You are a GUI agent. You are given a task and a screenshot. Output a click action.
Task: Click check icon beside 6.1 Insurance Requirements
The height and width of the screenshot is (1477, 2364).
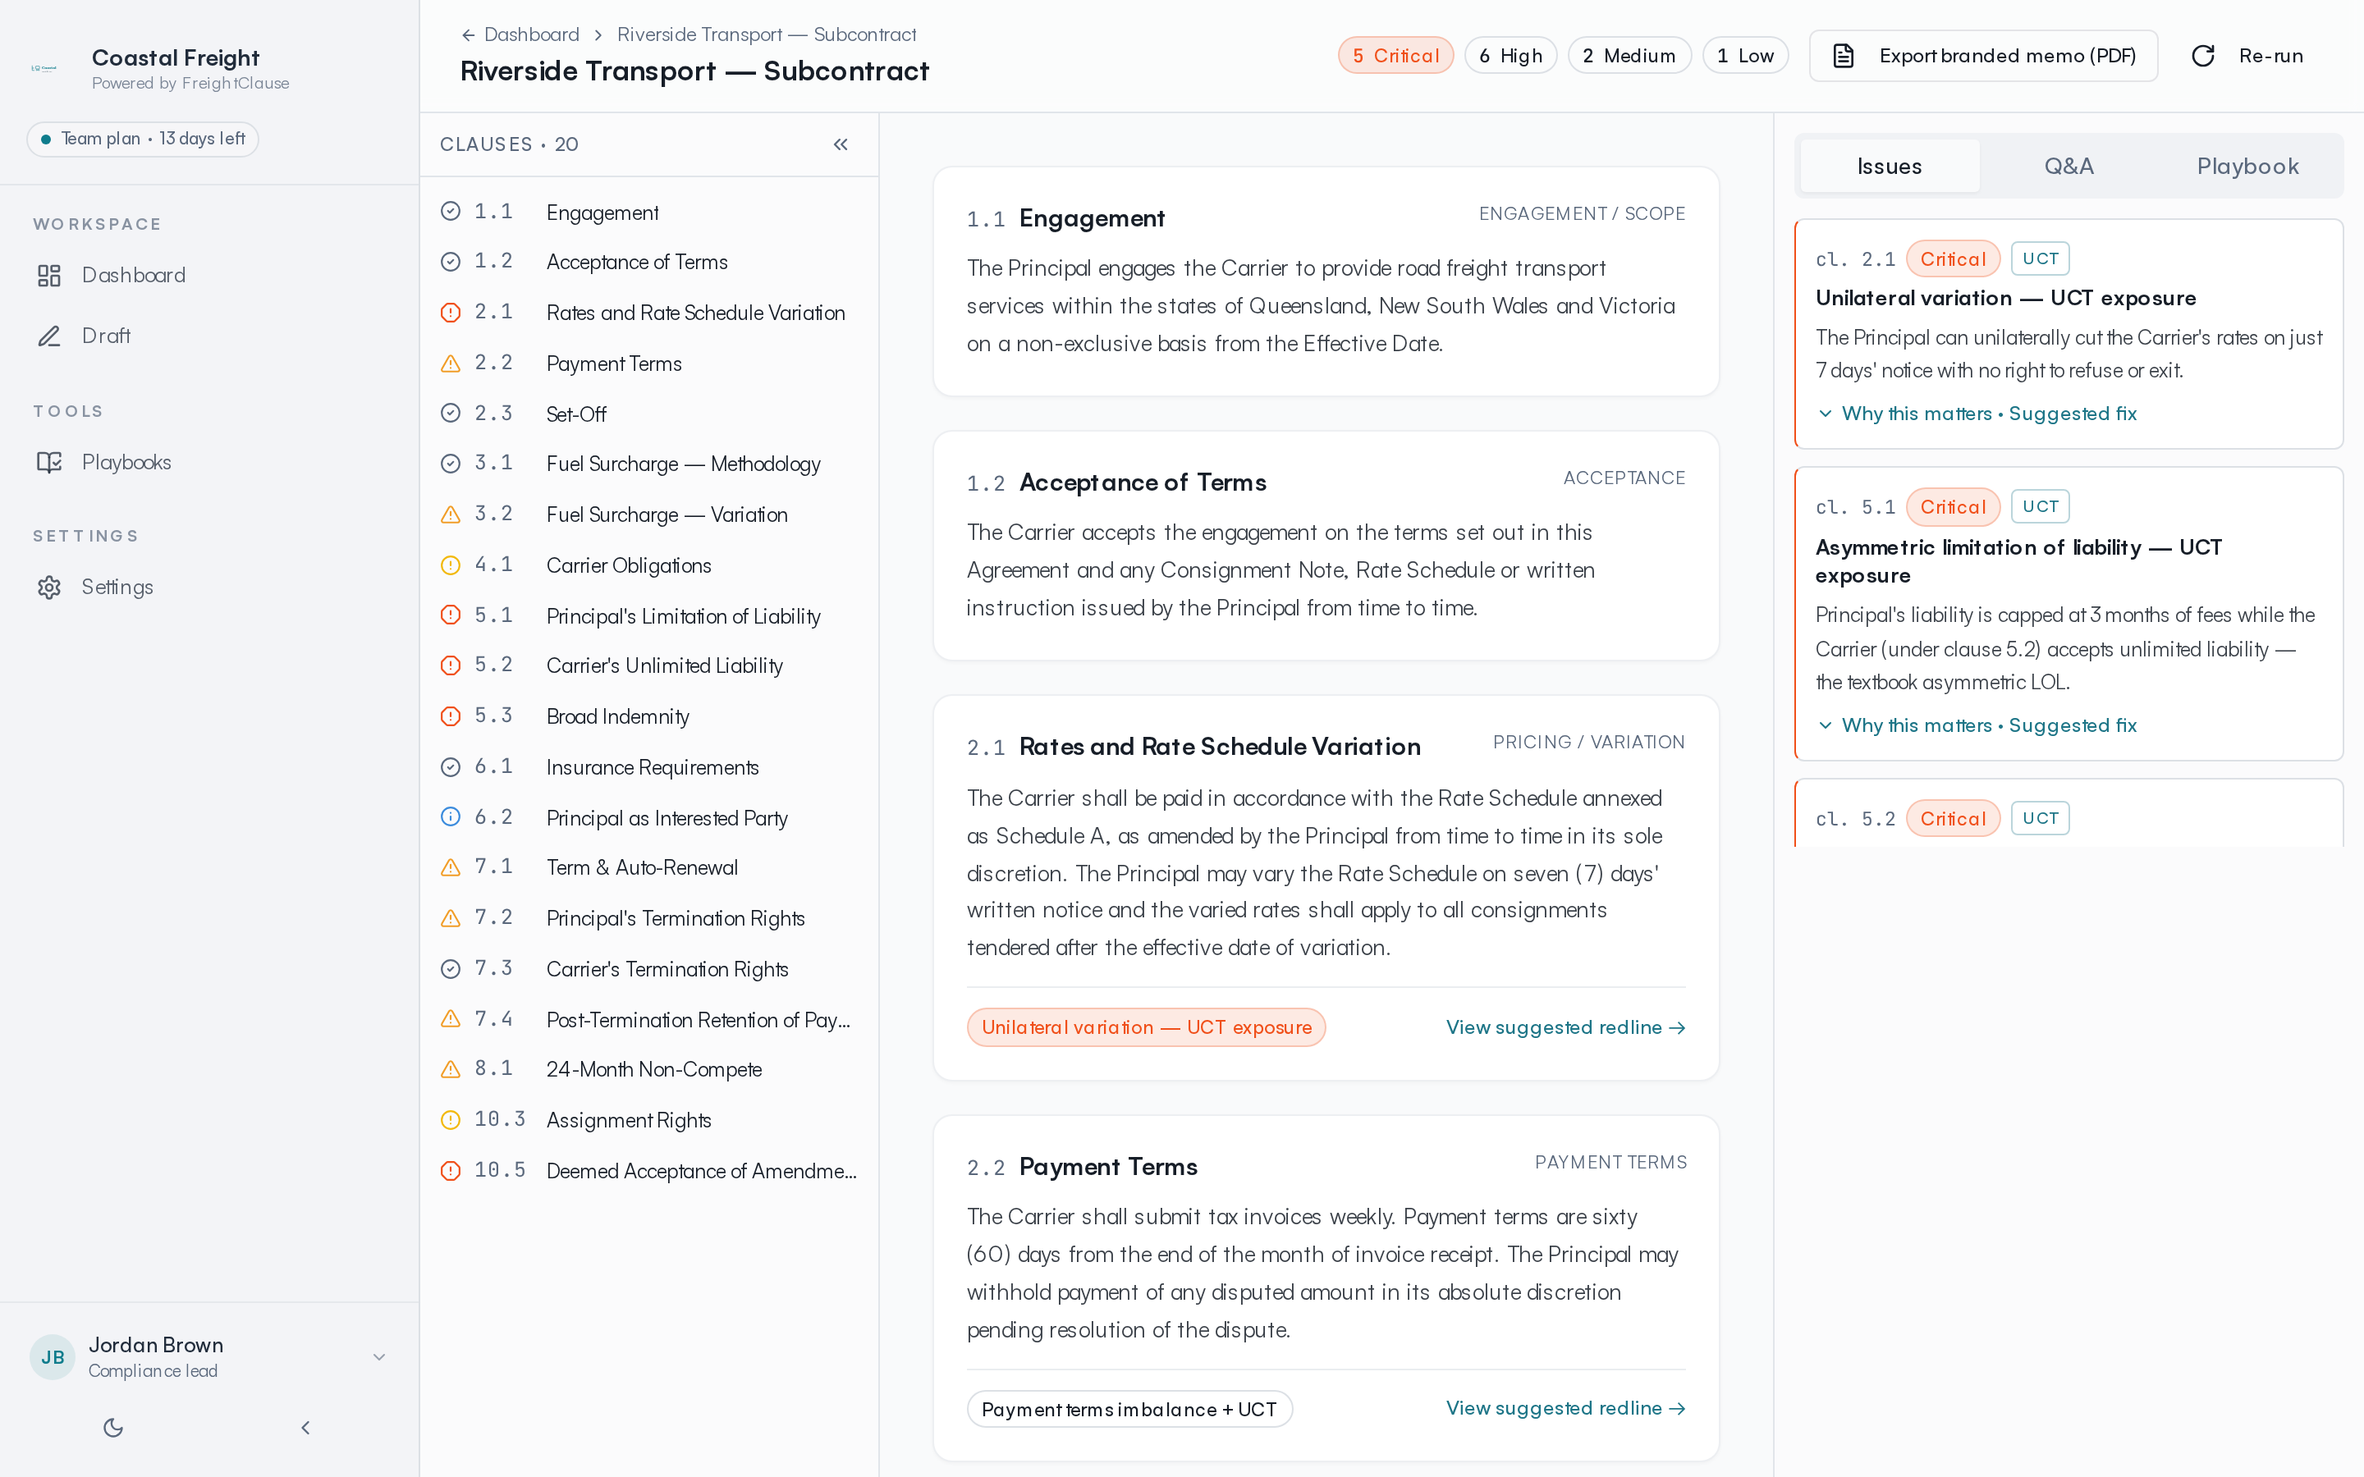451,767
